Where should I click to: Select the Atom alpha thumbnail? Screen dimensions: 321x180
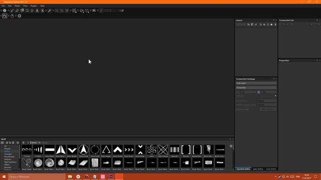coord(151,150)
